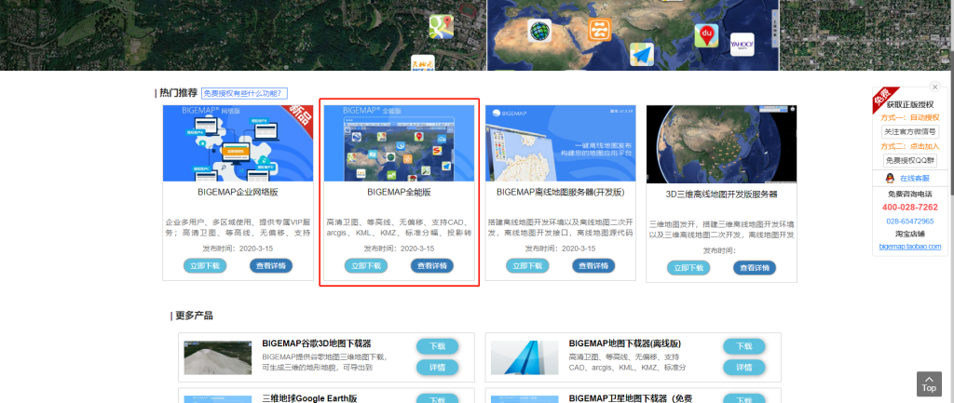Screen dimensions: 954x403
Task: Click 下载 for 三维地球Google Earth版
Action: (x=438, y=398)
